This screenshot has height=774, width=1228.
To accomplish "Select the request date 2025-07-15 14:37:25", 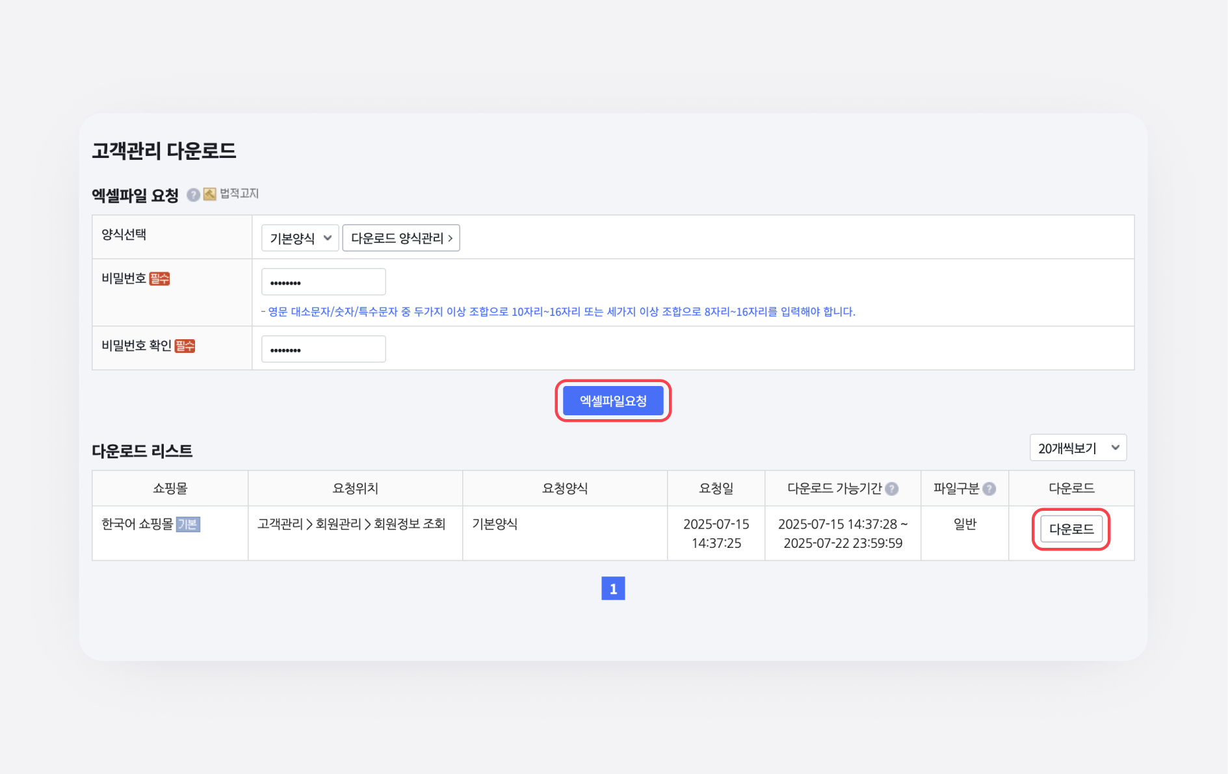I will tap(716, 534).
